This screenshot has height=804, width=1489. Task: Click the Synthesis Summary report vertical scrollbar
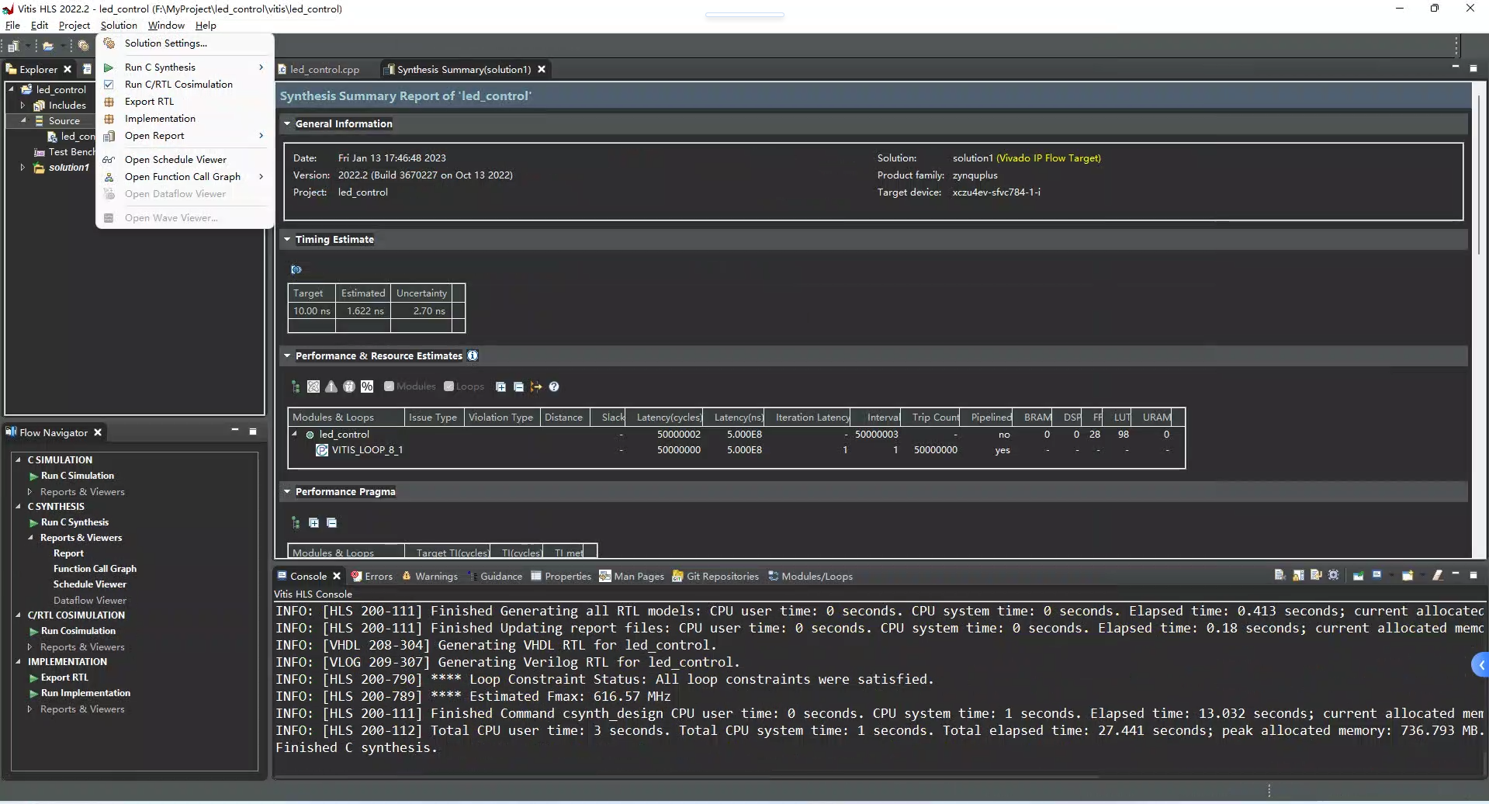1479,175
